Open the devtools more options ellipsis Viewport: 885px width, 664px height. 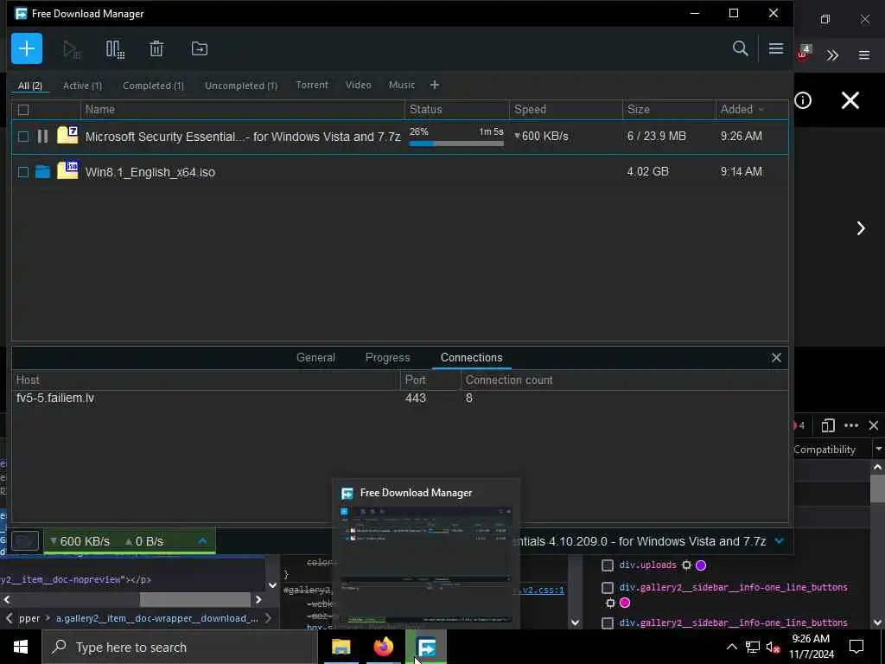pyautogui.click(x=851, y=425)
